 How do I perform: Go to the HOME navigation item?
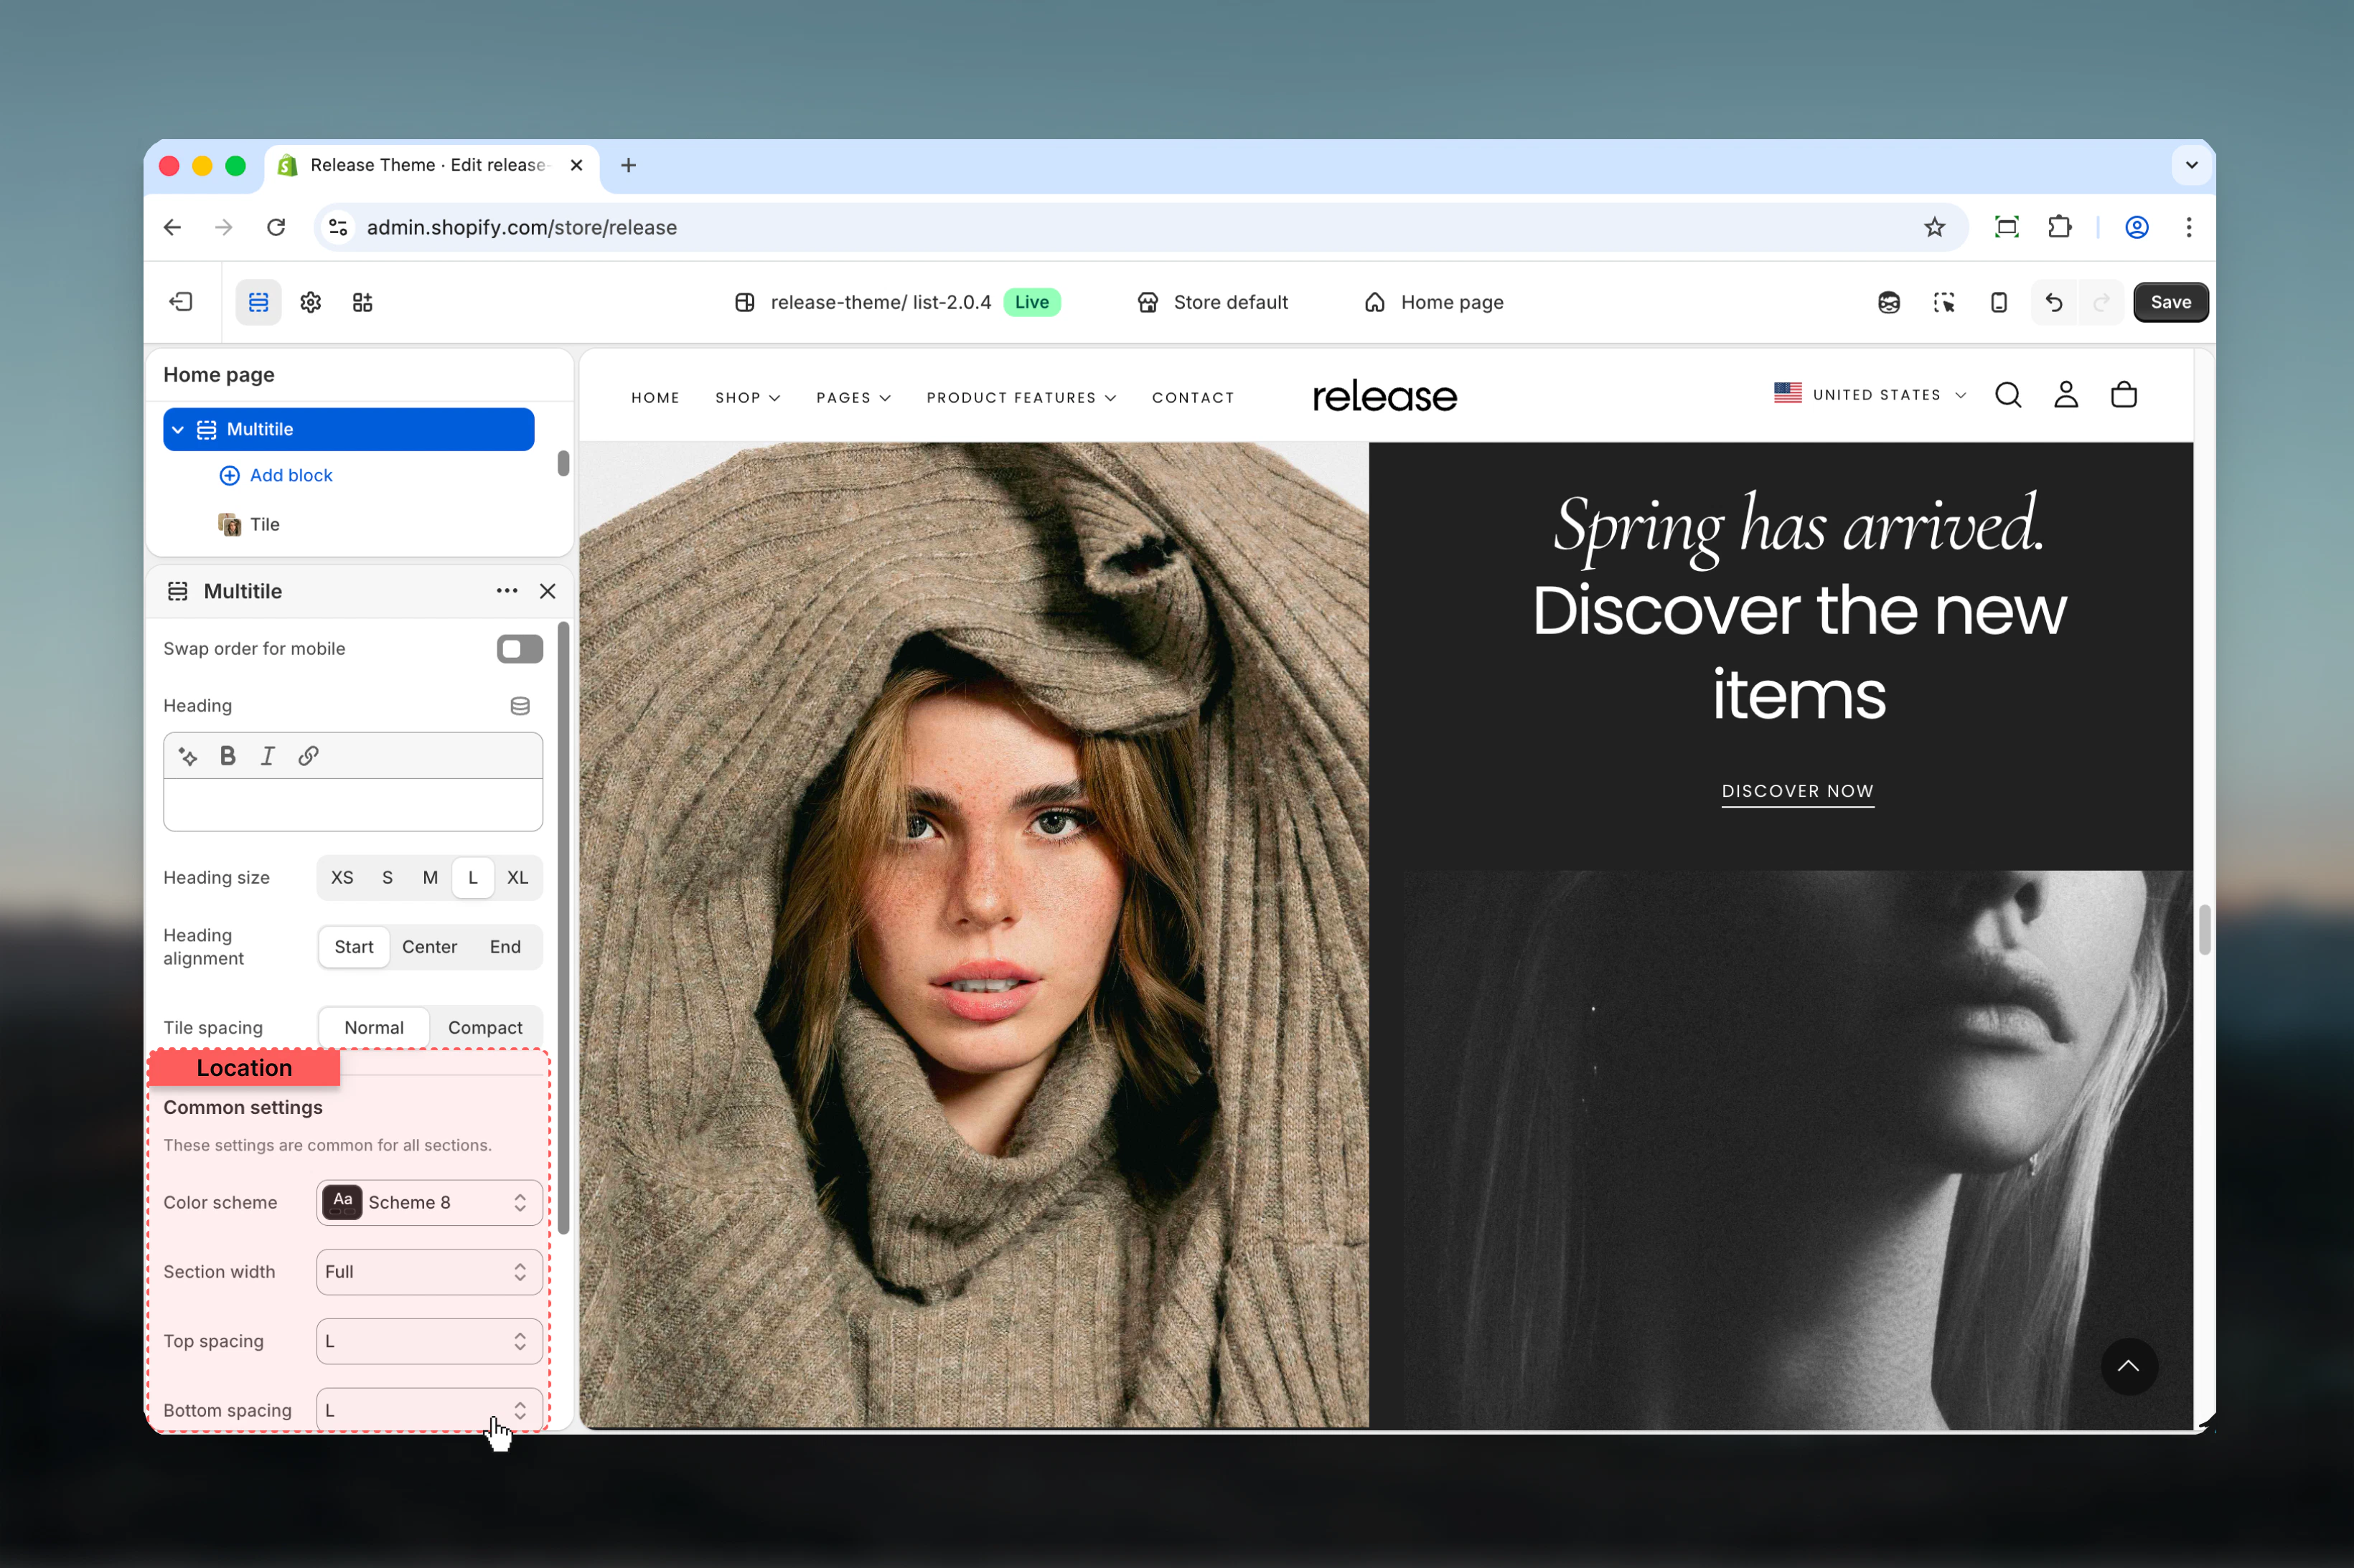[x=655, y=398]
